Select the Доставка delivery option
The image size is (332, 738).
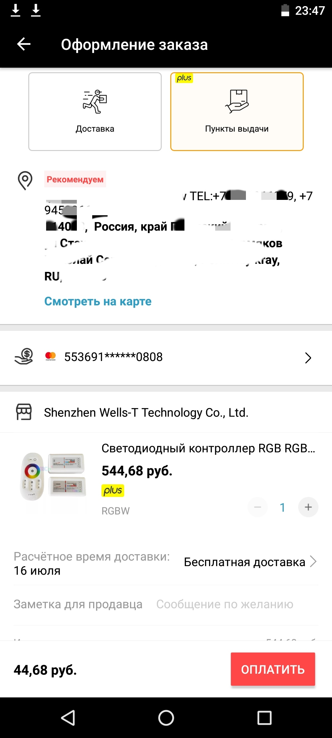point(95,112)
